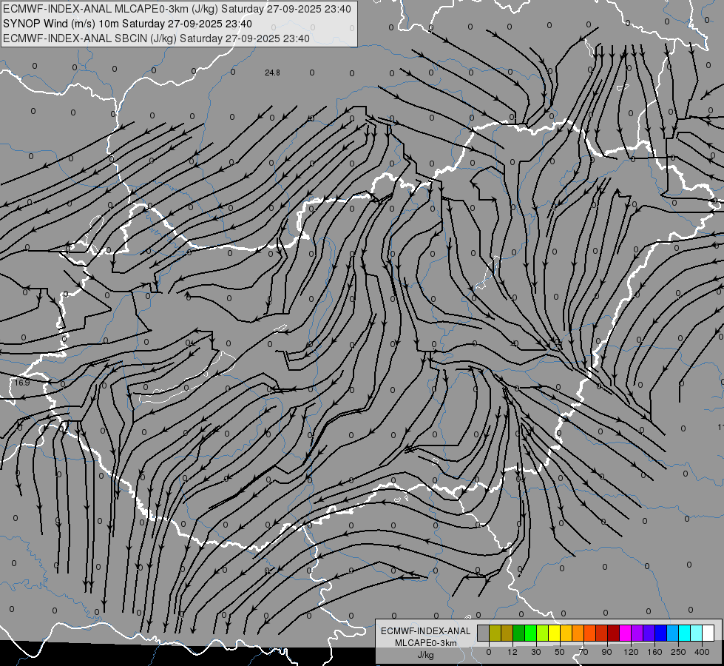The width and height of the screenshot is (724, 666).
Task: Click the legend scale label 12
Action: pos(512,652)
